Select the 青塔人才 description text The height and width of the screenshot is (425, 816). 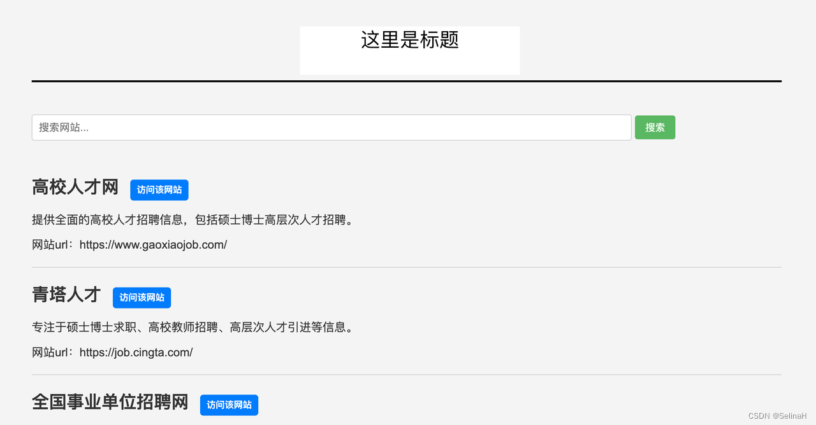click(x=191, y=327)
